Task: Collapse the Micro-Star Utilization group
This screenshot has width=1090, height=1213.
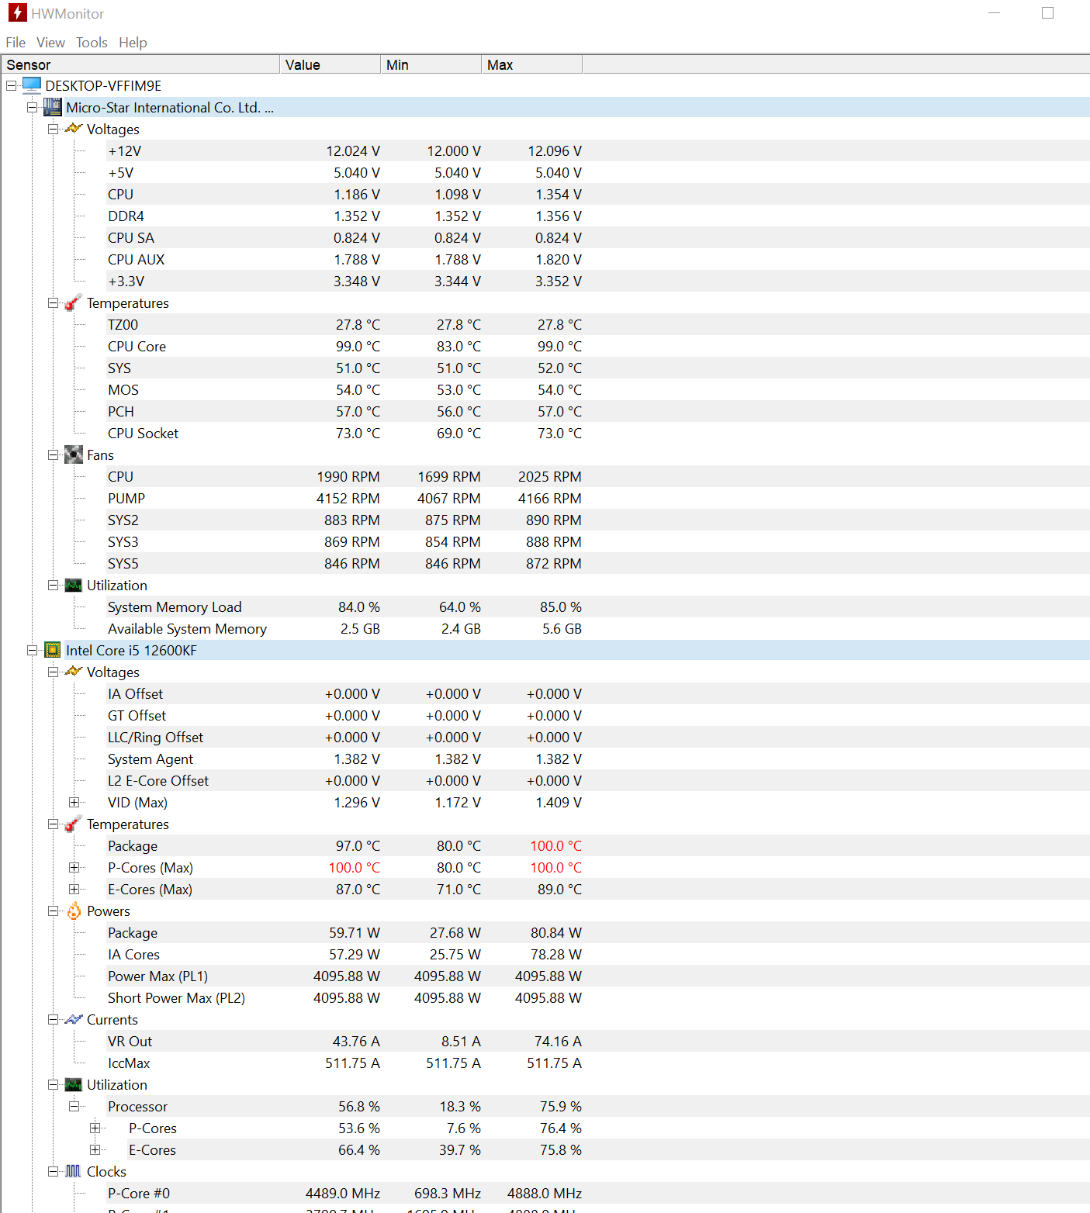Action: click(54, 585)
